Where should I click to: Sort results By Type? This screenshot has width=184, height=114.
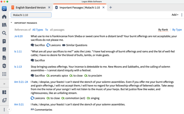177,30
